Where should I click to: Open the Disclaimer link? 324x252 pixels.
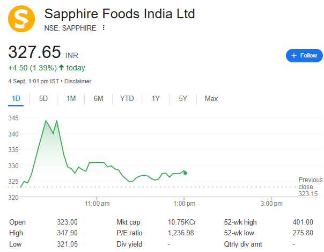79,81
